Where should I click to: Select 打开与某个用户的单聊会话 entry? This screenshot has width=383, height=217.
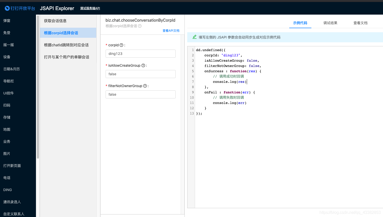click(68, 57)
